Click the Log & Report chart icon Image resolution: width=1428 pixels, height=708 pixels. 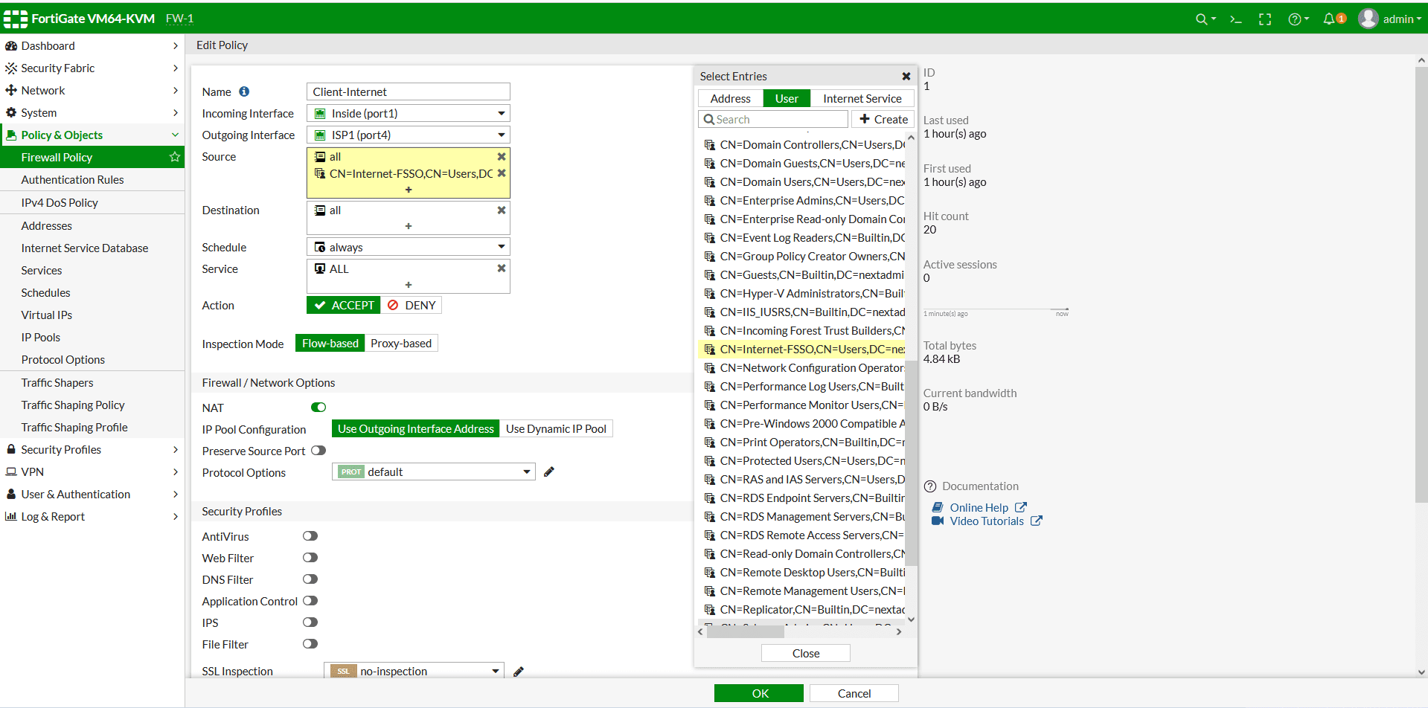[x=11, y=516]
